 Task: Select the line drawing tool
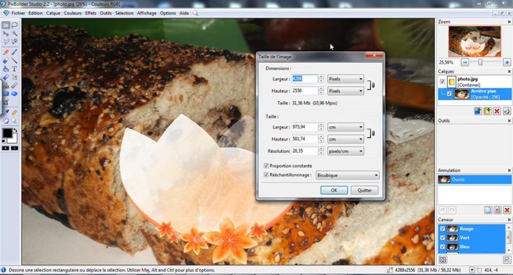(x=14, y=60)
